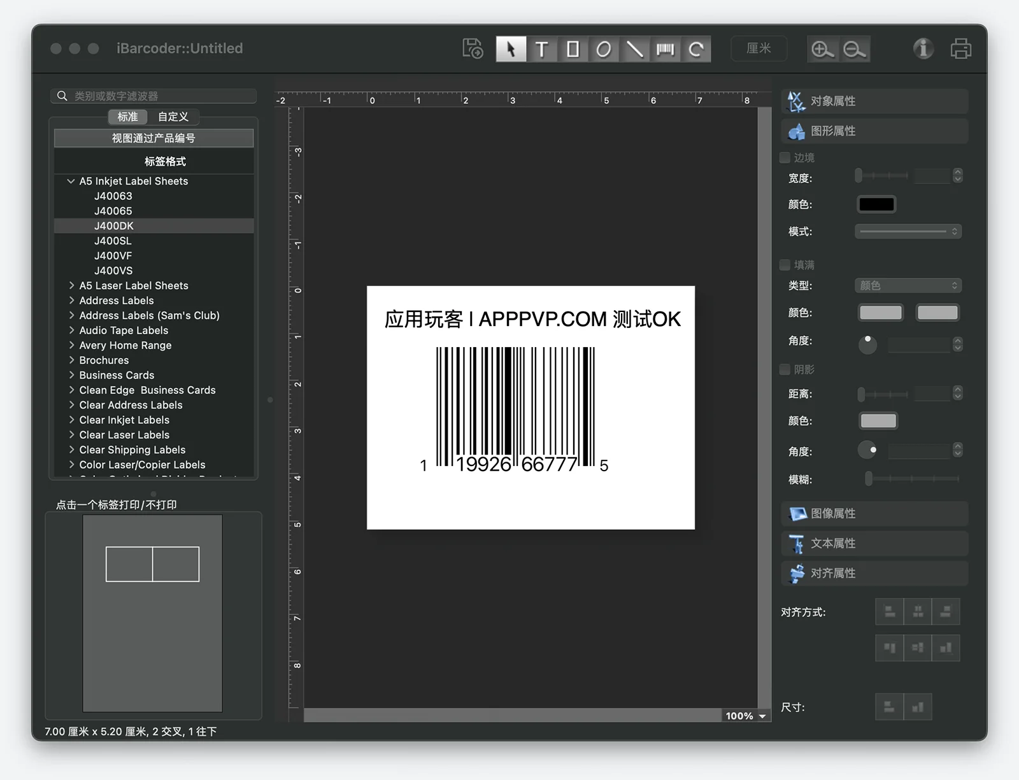
Task: Click the 类别或数字滤波器 search field
Action: [x=153, y=96]
